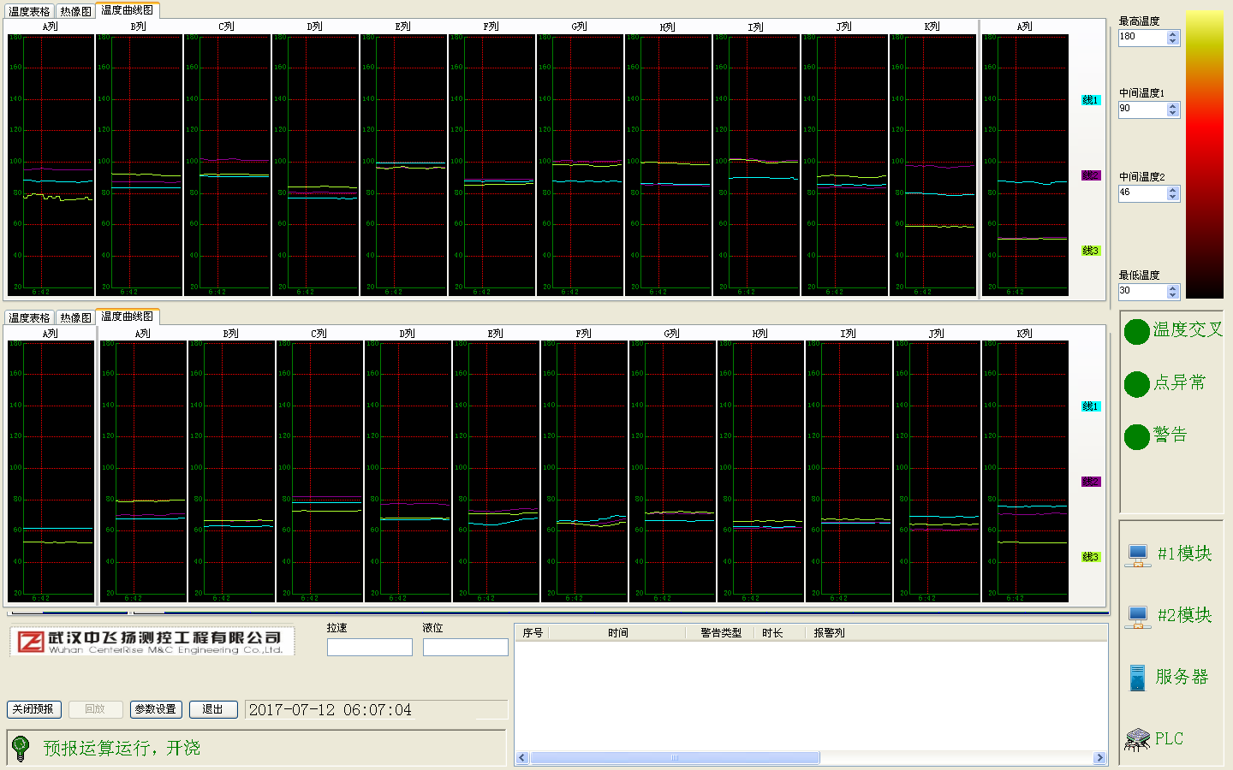1233x770 pixels.
Task: Click the C列 chart in lower panel
Action: [319, 471]
